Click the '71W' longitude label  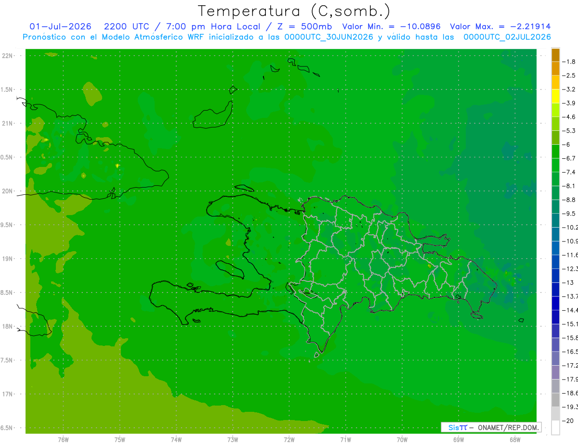click(x=345, y=439)
